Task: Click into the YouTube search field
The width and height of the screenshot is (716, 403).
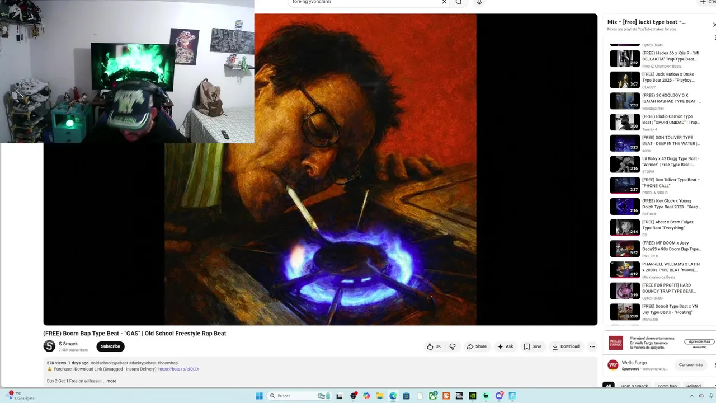Action: 364,2
